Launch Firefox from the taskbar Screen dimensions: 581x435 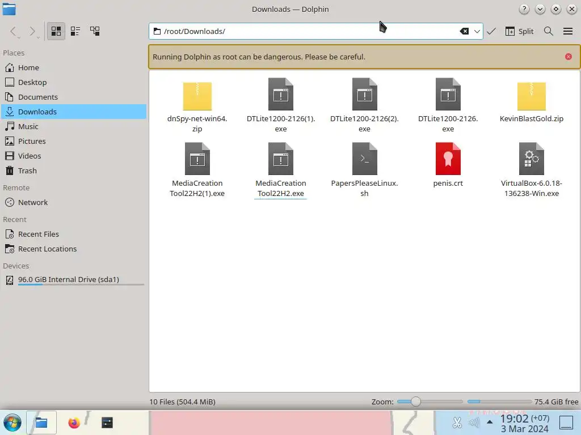click(74, 423)
